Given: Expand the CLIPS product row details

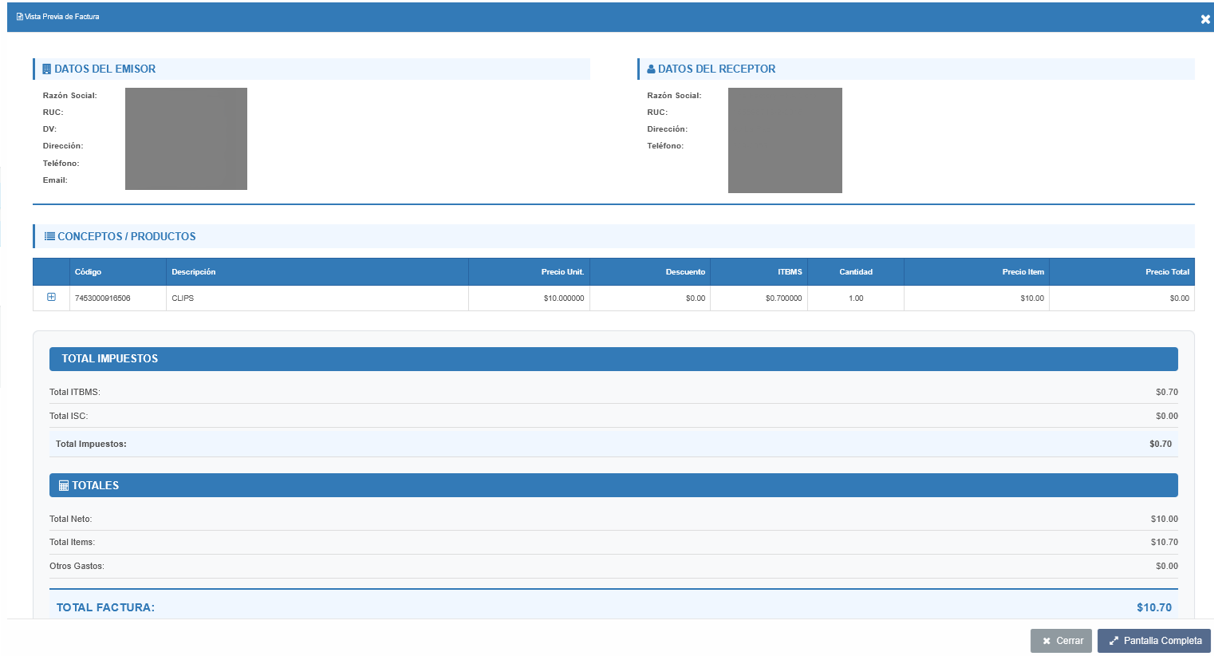Looking at the screenshot, I should (51, 298).
